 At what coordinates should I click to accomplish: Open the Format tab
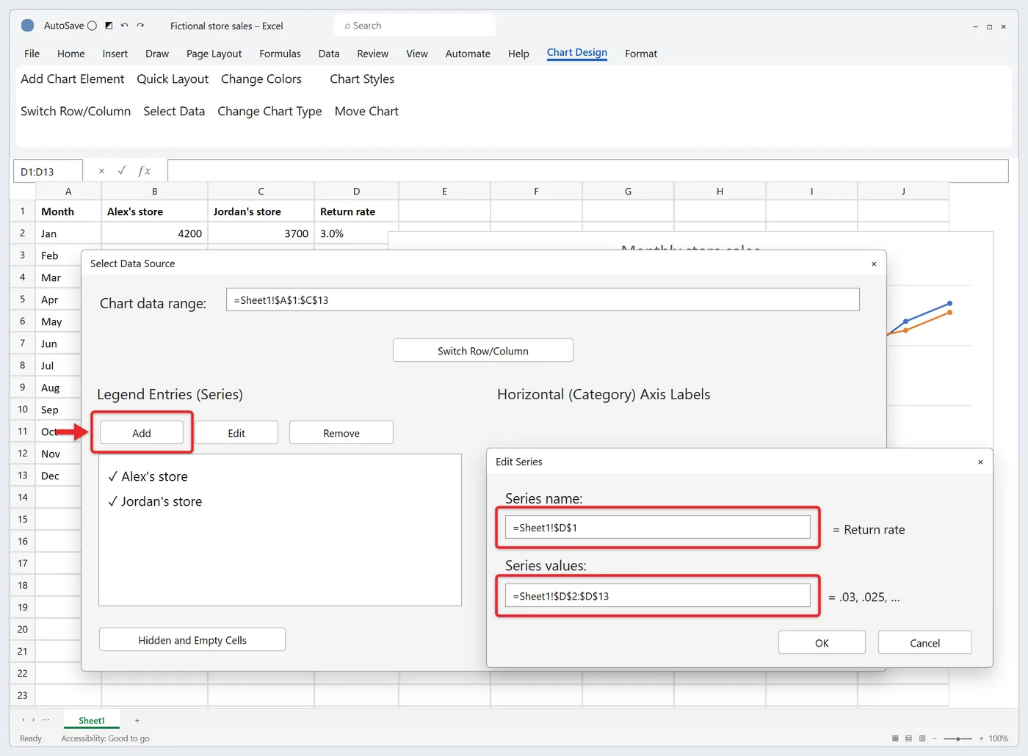click(x=641, y=54)
